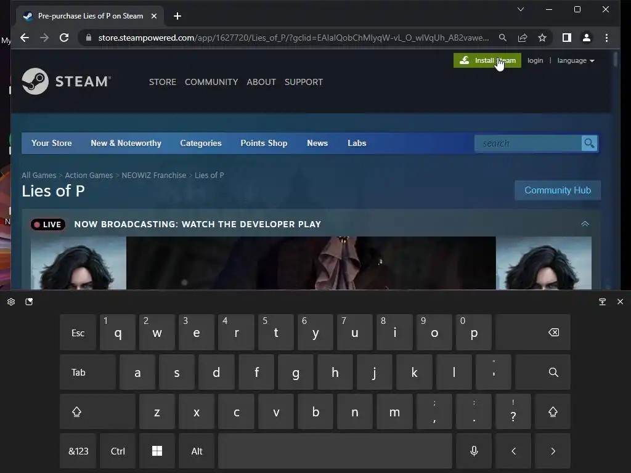
Task: Tap the Tab key
Action: click(x=88, y=372)
